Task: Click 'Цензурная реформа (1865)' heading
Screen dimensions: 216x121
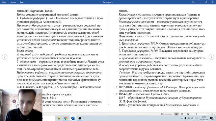Action: pos(140,43)
